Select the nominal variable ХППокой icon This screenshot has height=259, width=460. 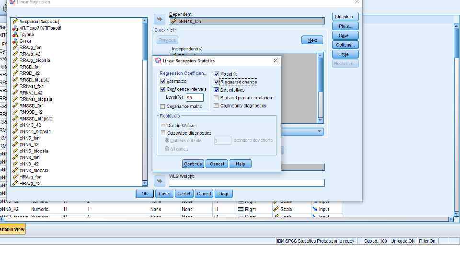point(15,28)
